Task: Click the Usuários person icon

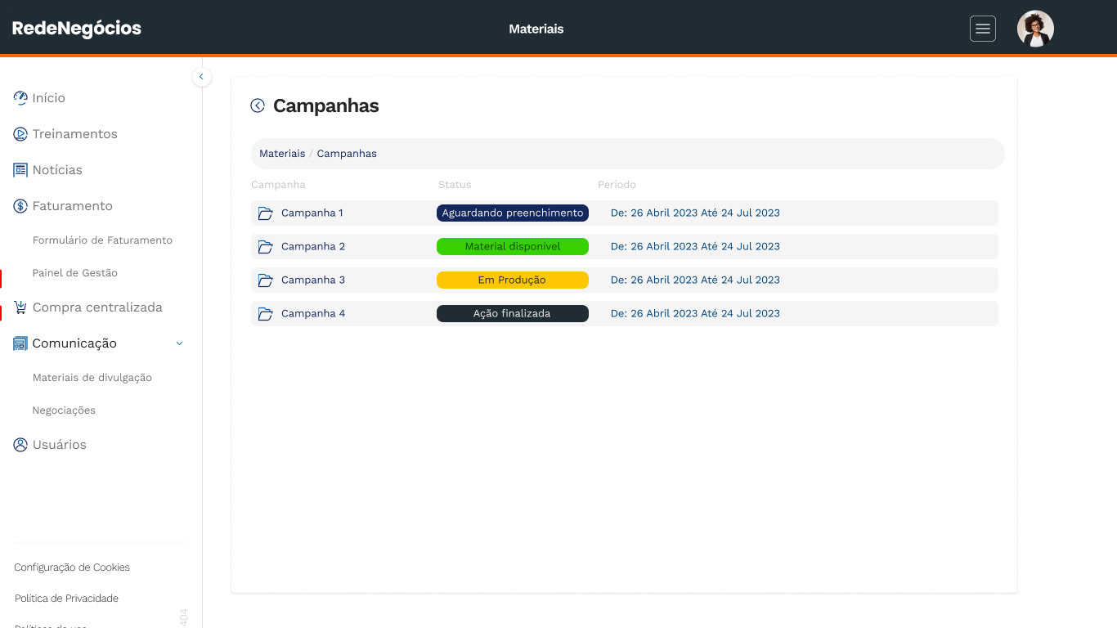Action: click(20, 445)
